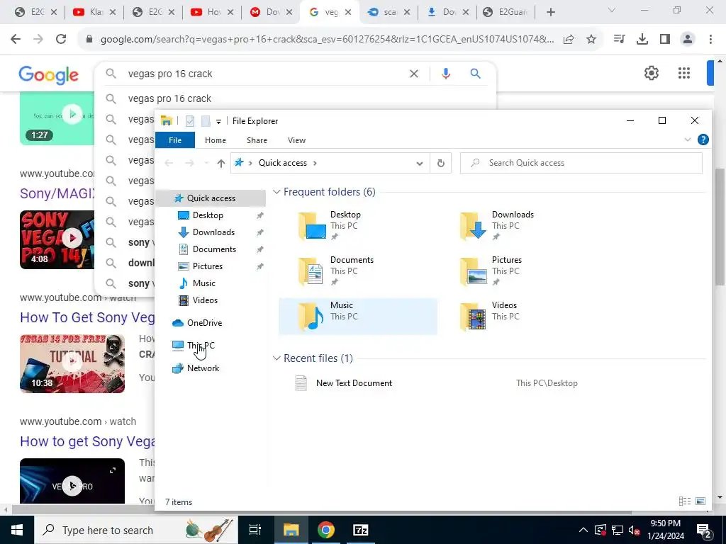The image size is (726, 544).
Task: Open address bar history dropdown
Action: click(x=419, y=164)
